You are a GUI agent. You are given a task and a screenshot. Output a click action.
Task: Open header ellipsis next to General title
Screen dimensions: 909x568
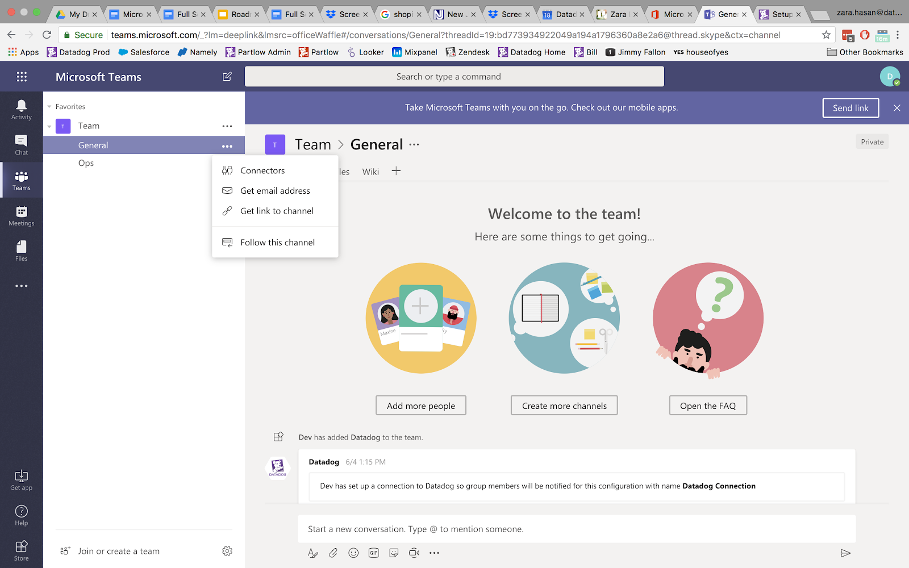click(x=414, y=144)
